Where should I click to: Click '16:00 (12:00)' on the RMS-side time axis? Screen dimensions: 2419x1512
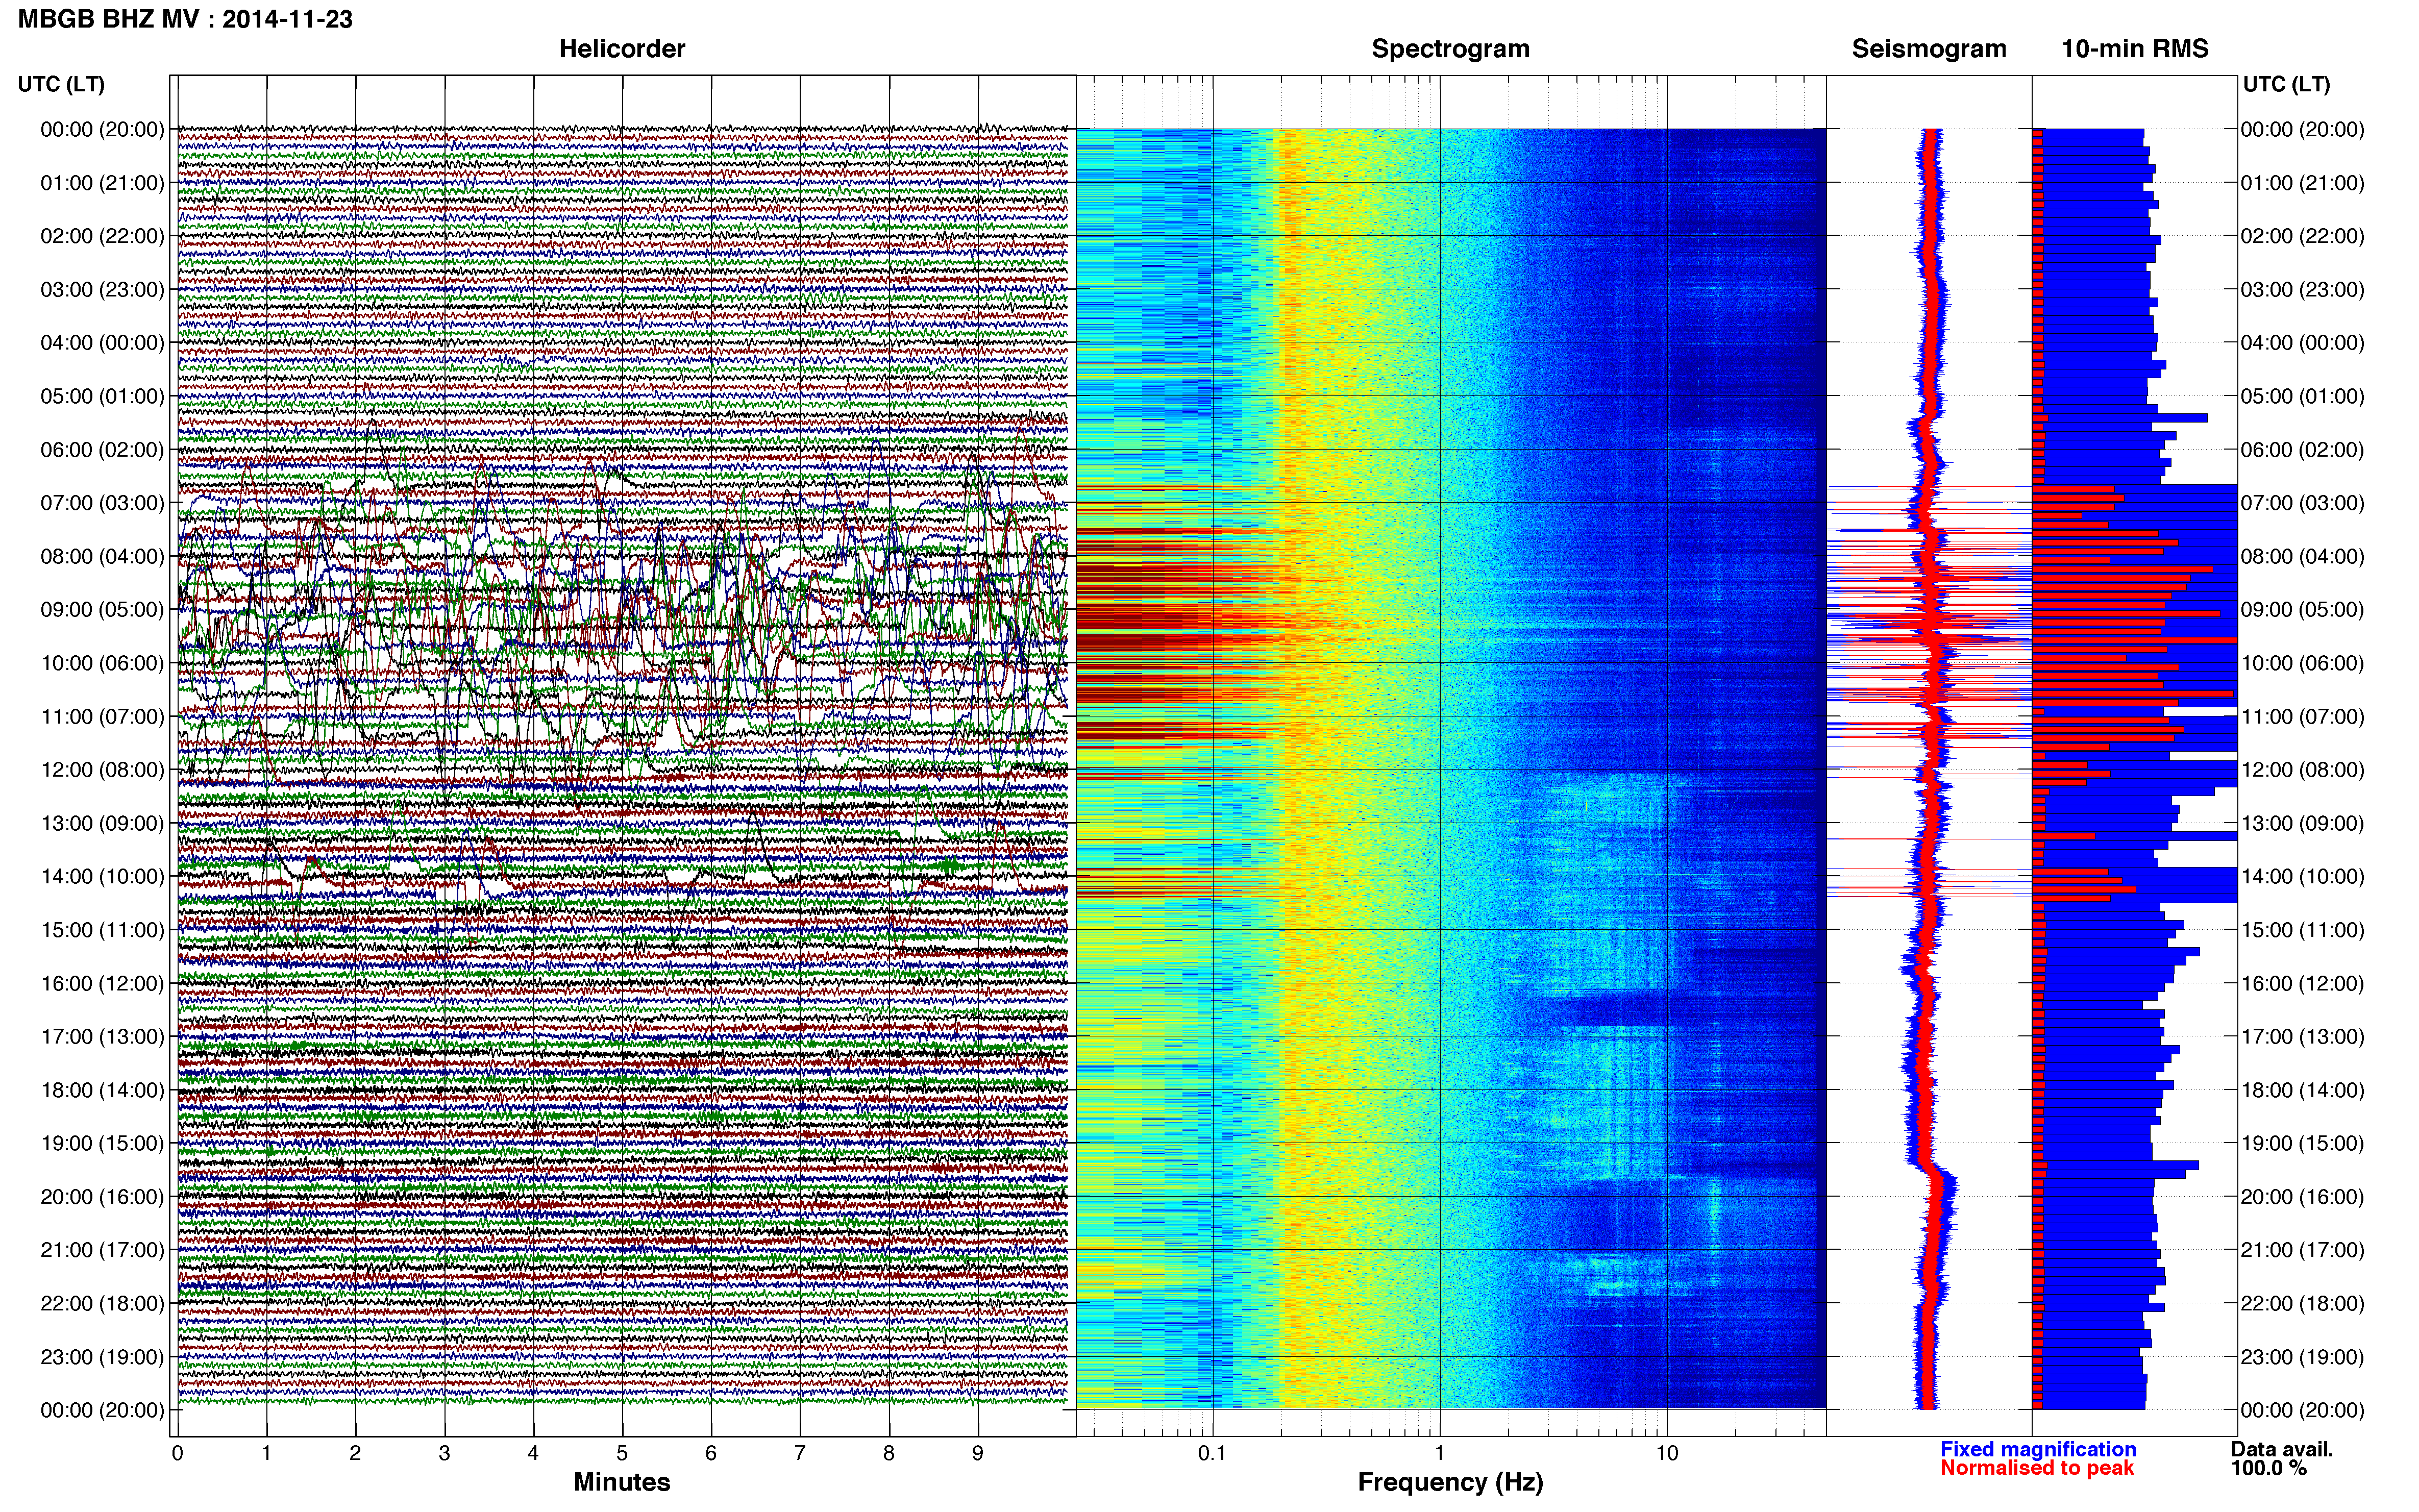pyautogui.click(x=2303, y=983)
